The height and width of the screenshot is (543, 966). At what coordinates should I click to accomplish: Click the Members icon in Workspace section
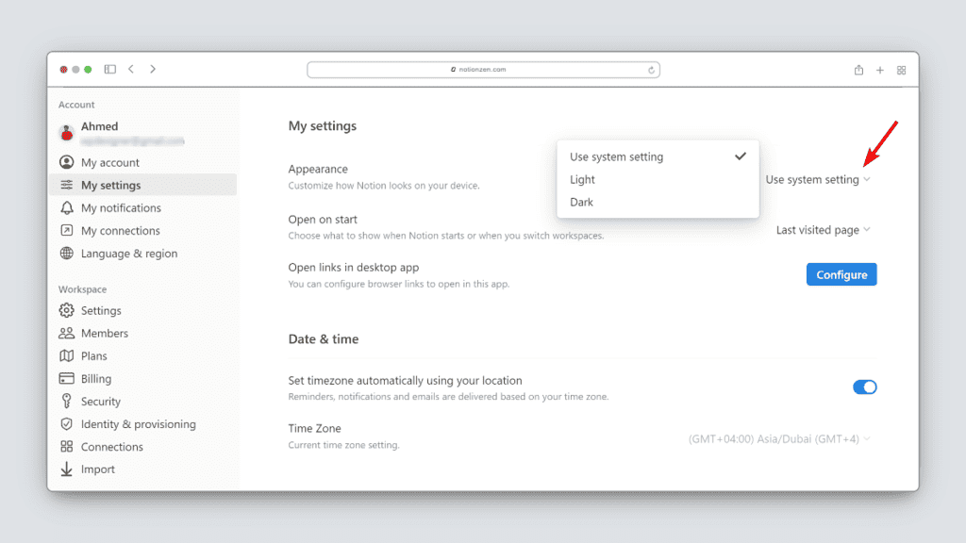[66, 333]
